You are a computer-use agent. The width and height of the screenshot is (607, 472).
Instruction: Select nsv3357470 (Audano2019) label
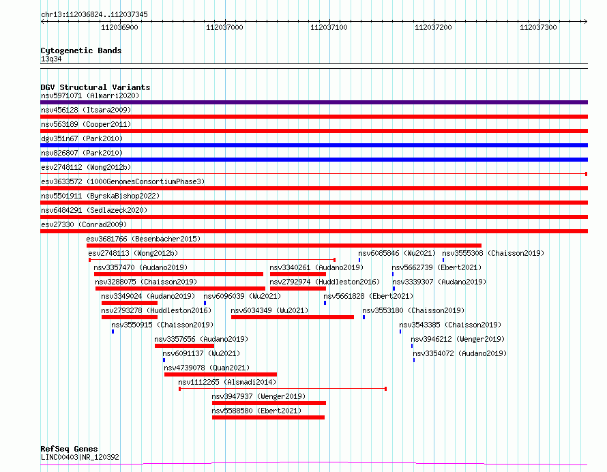pos(140,267)
